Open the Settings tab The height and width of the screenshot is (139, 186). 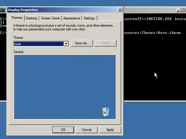click(89, 18)
